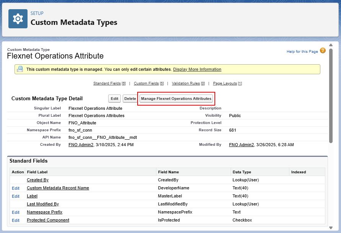Open the Namespace Prefix field link
The width and height of the screenshot is (341, 233).
(45, 212)
